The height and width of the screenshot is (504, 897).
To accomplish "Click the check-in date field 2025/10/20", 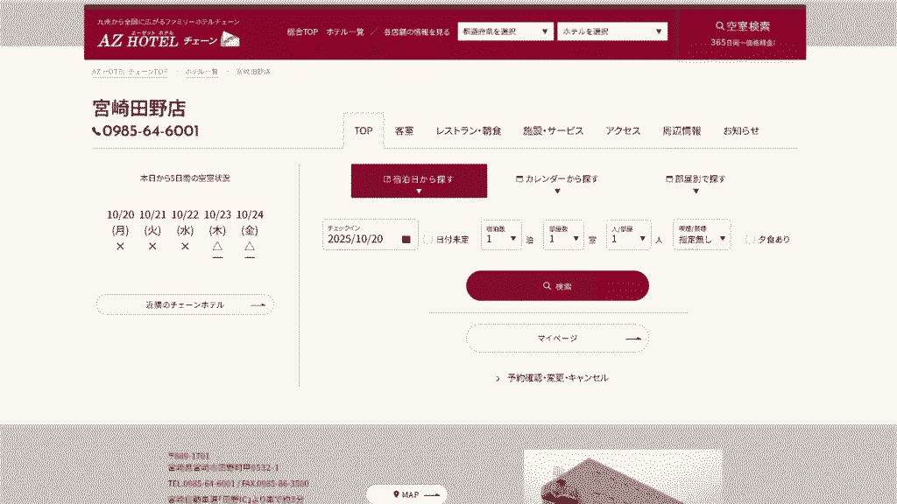I will 361,238.
